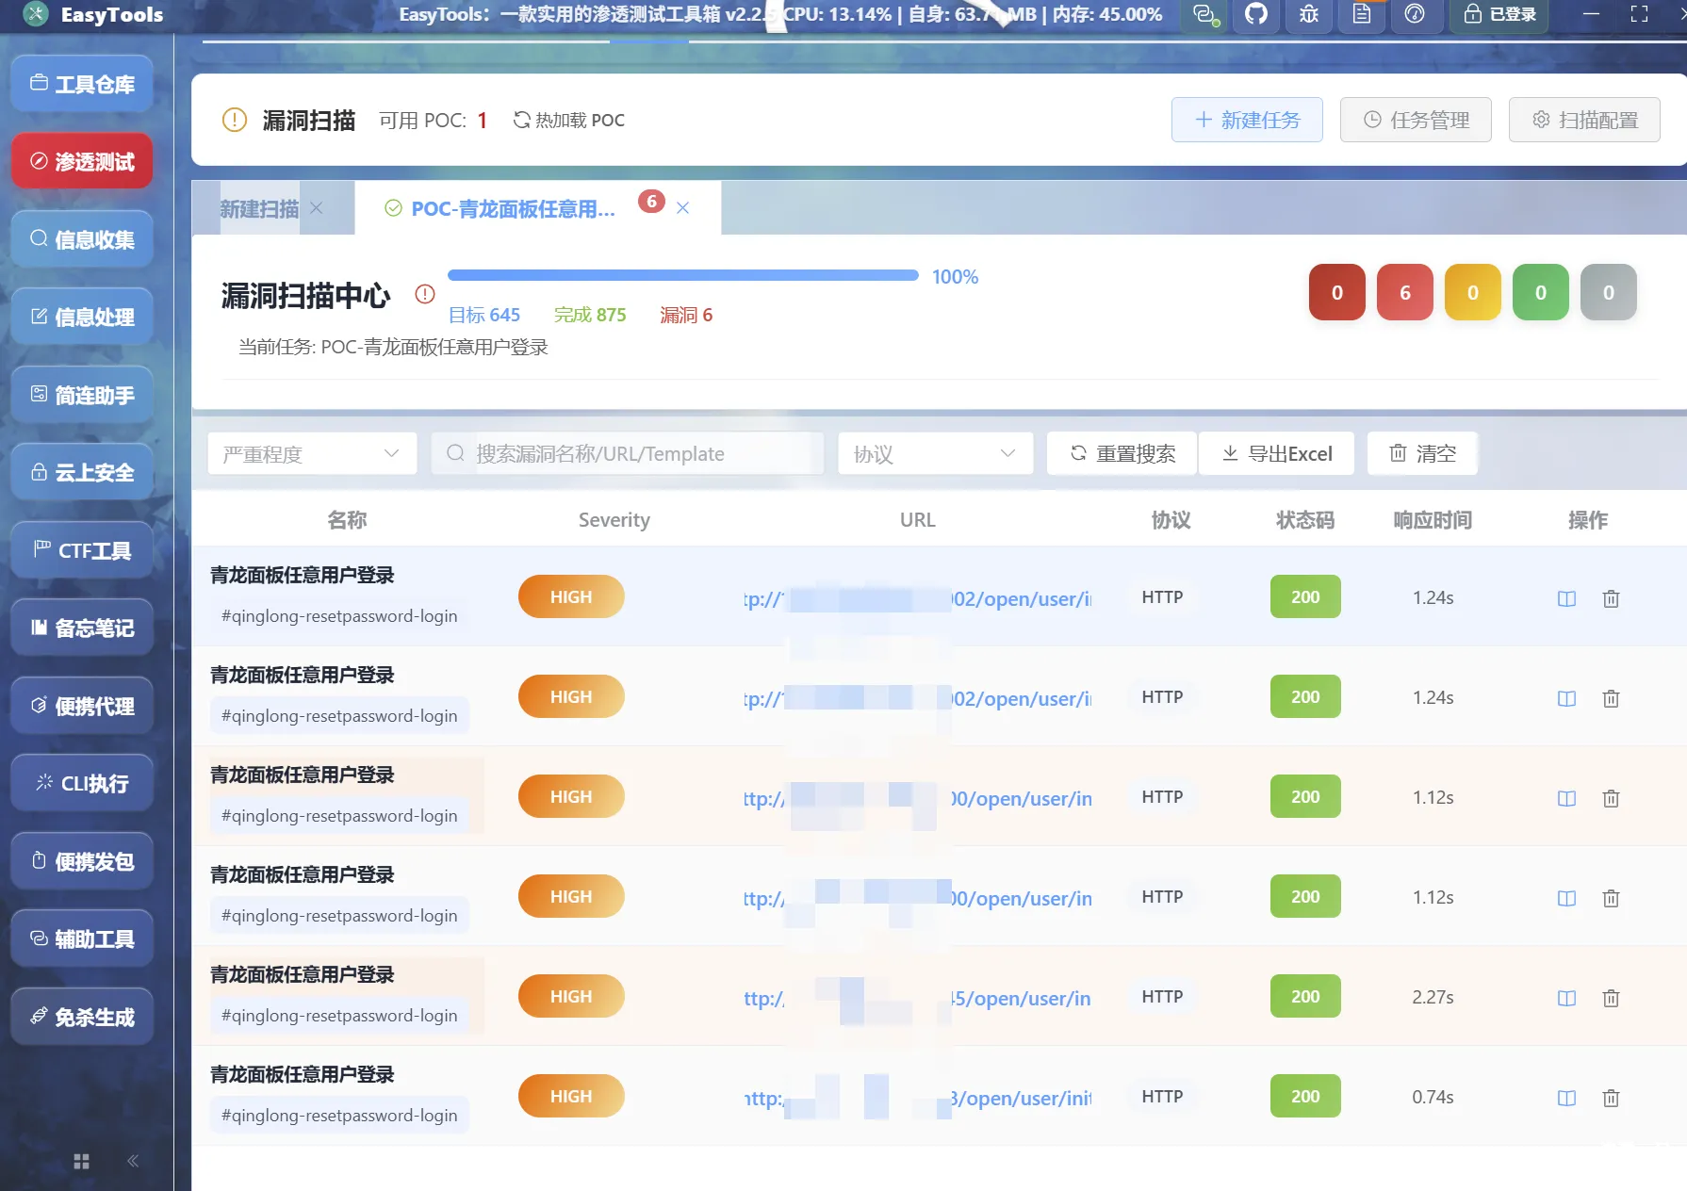Open the CTF工具 section in the sidebar
This screenshot has width=1687, height=1191.
pos(82,549)
